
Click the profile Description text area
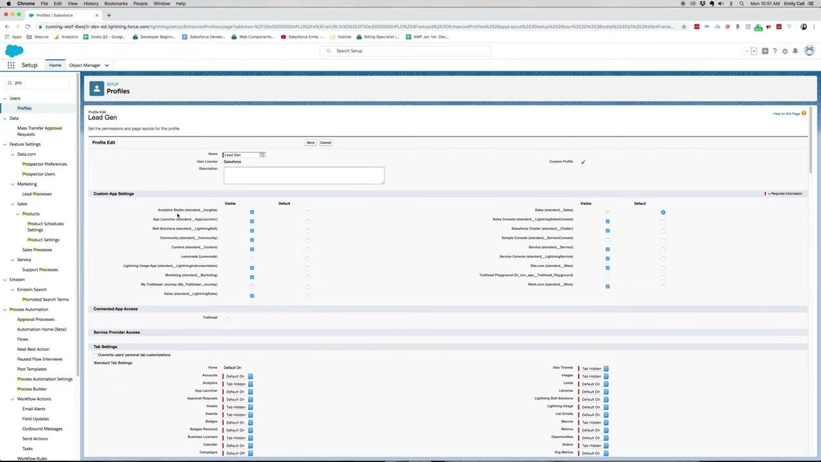coord(304,175)
